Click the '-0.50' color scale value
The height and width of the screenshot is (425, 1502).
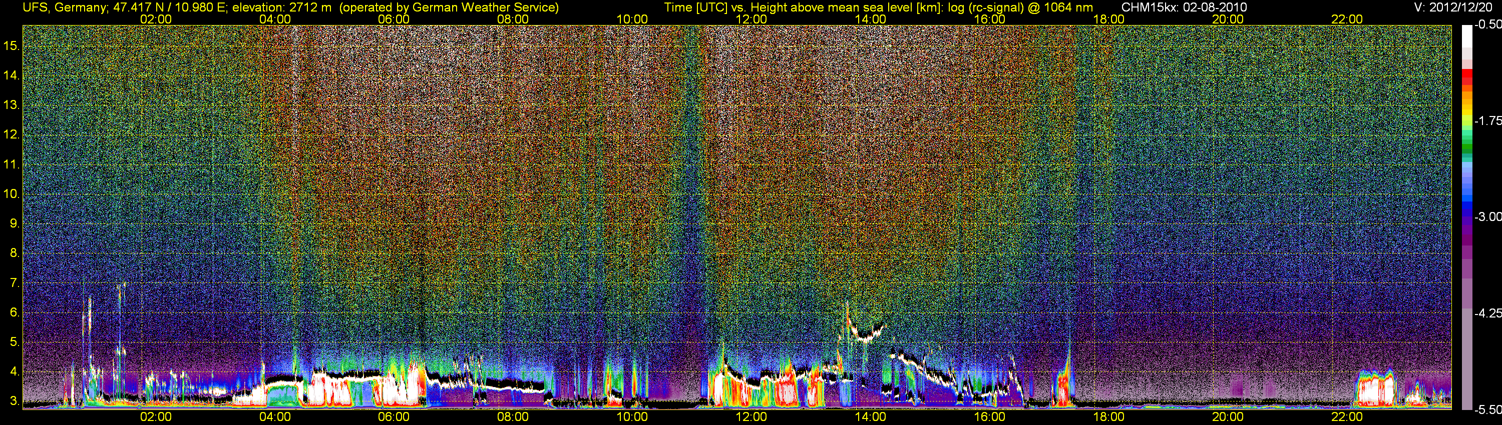coord(1487,25)
